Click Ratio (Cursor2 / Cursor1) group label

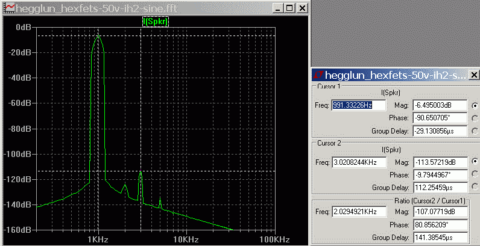430,201
